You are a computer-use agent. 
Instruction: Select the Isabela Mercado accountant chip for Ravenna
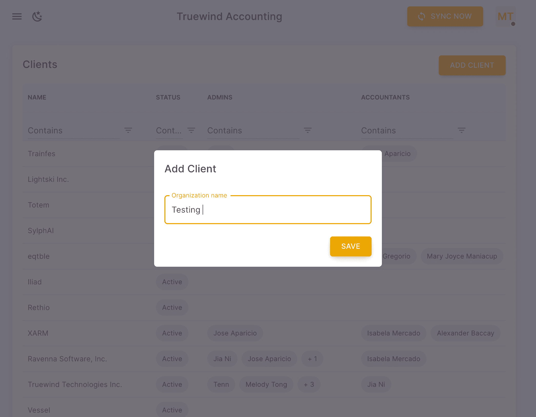coord(393,359)
